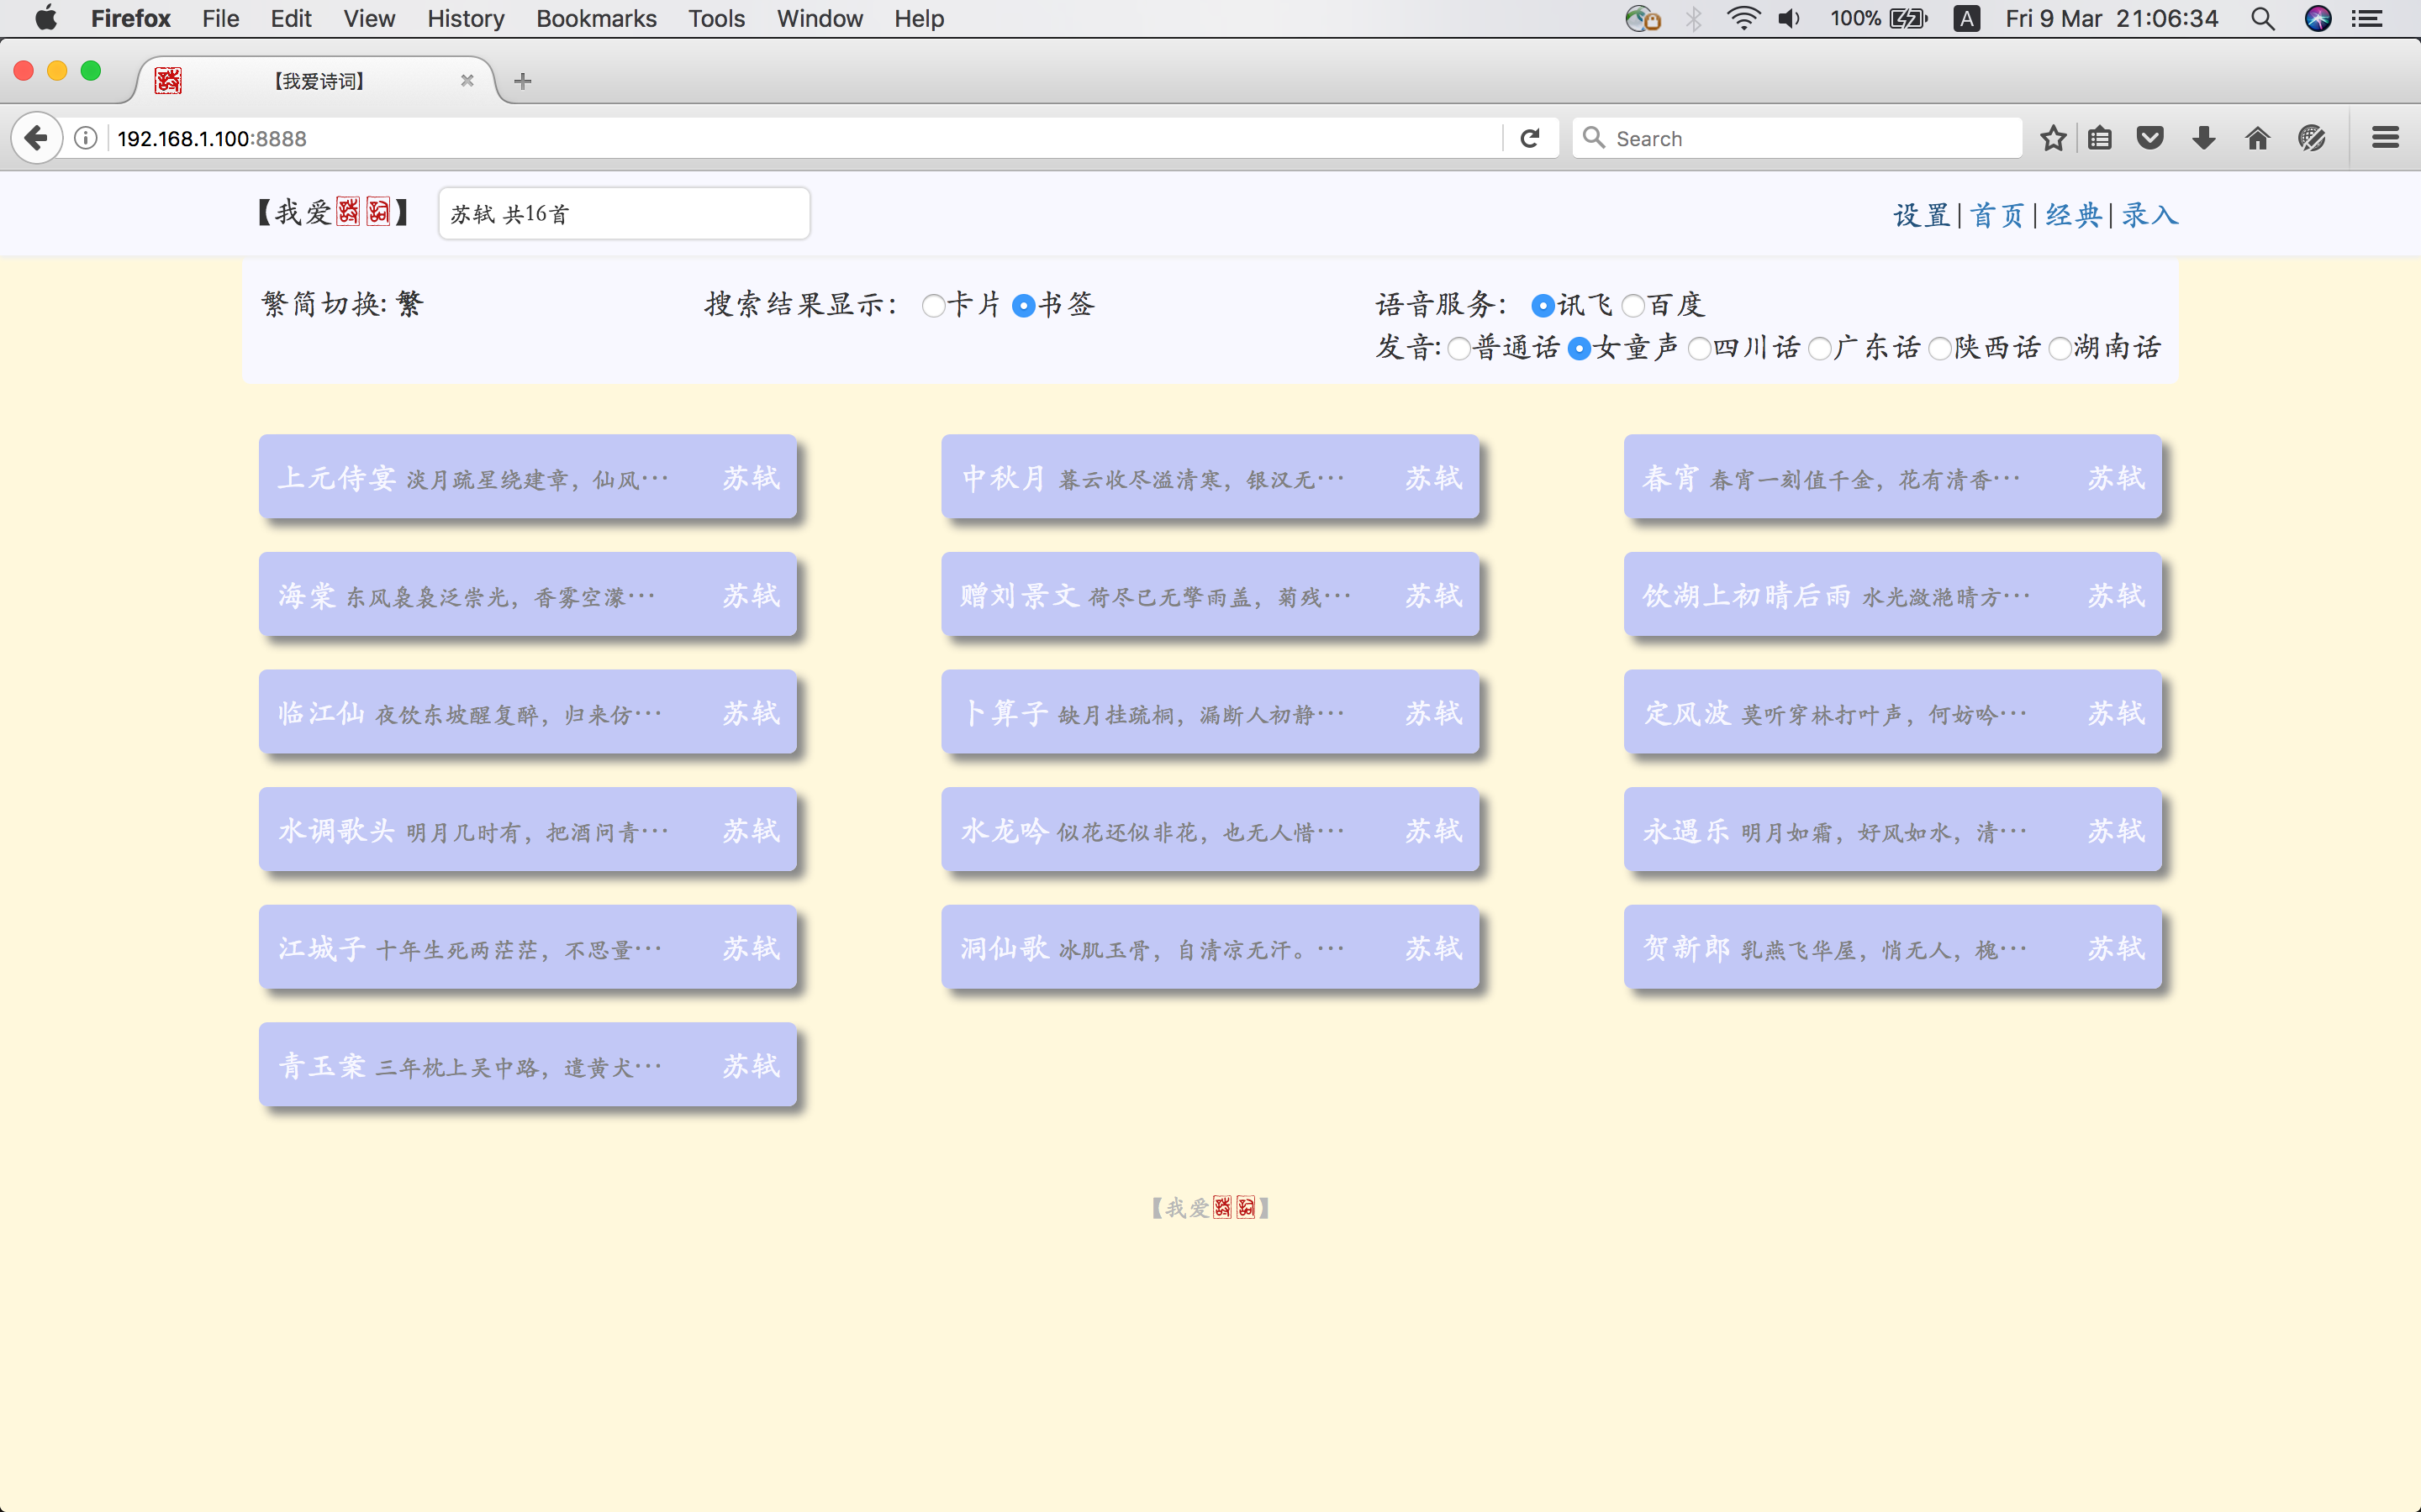Toggle traditional characters with 繁
The width and height of the screenshot is (2421, 1512).
[x=410, y=304]
